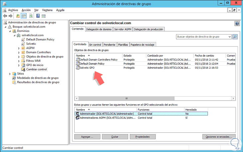Screen dimensions: 243x152
Task: Open the Ver menu
Action: (x=36, y=10)
